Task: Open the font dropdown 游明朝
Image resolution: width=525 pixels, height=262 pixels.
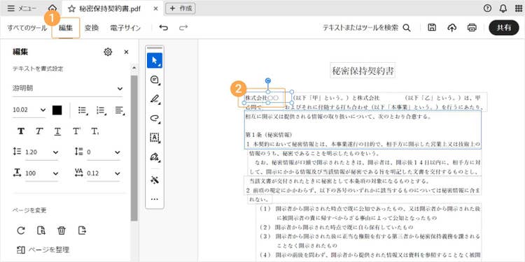Action: pos(67,89)
